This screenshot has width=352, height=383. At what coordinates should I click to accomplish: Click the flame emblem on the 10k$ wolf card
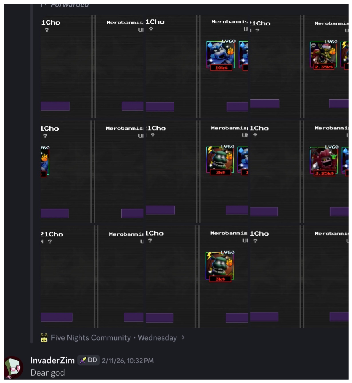(x=230, y=51)
